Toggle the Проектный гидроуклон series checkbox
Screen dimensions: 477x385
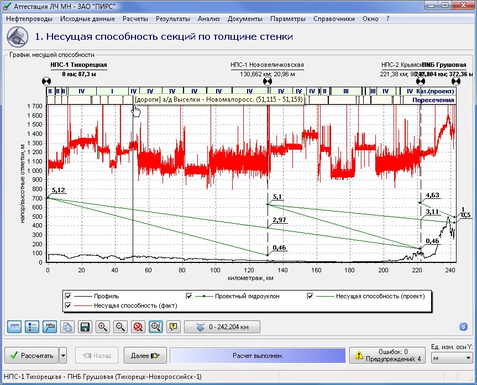pyautogui.click(x=189, y=296)
